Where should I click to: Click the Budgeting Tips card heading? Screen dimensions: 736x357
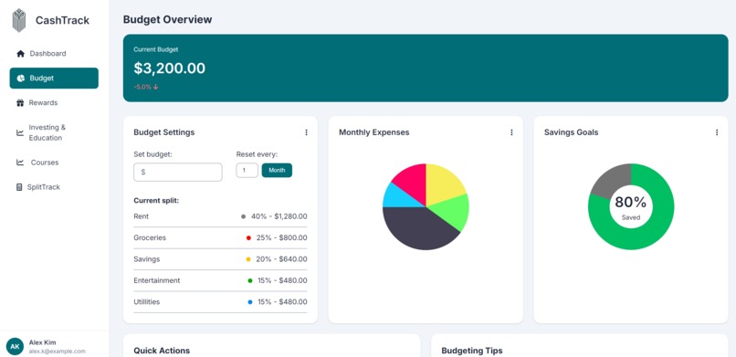coord(472,351)
